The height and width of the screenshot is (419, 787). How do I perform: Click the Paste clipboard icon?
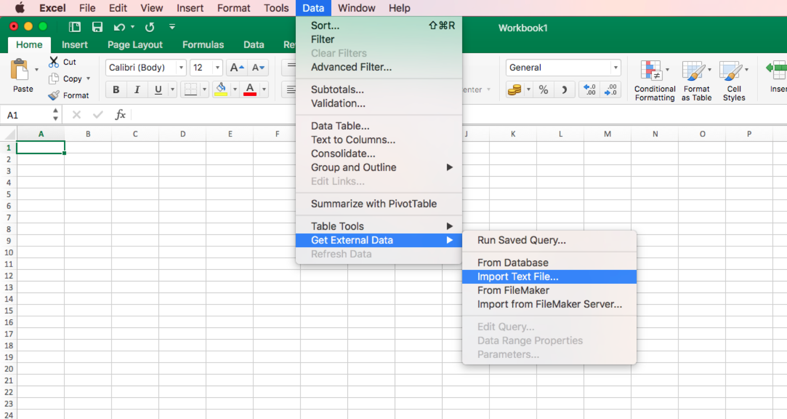[x=20, y=70]
